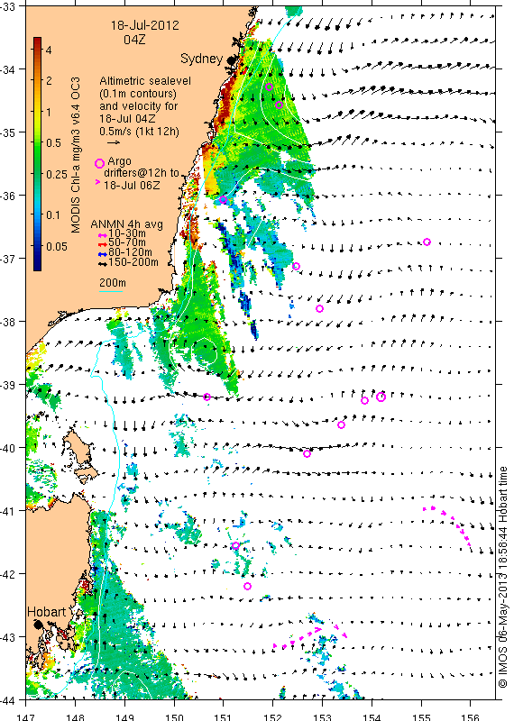Viewport: 514px width, 721px height.
Task: Click the black Hobart city marker dot
Action: point(38,625)
